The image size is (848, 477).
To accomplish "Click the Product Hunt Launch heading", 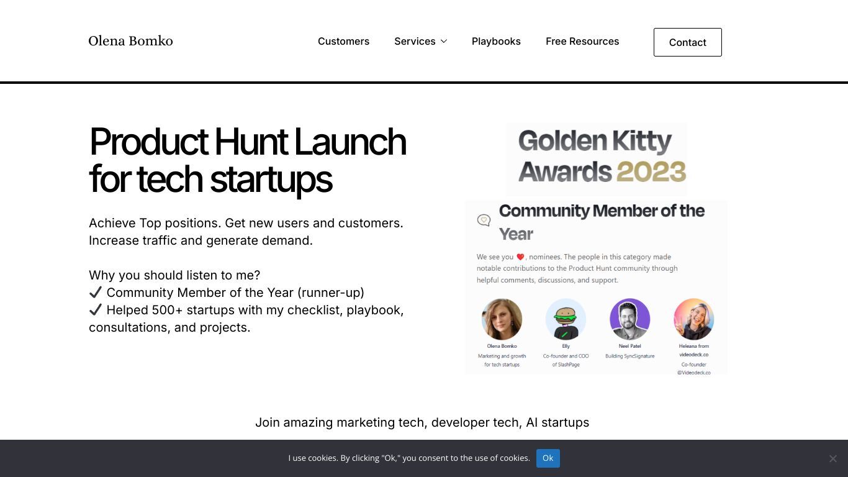I will tap(248, 160).
